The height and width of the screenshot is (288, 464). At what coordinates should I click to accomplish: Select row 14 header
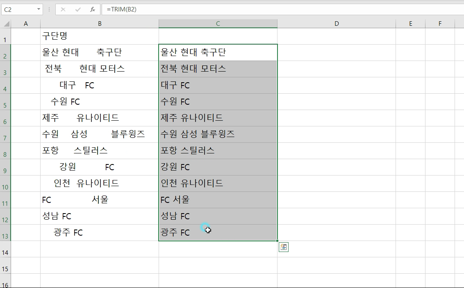coord(5,249)
